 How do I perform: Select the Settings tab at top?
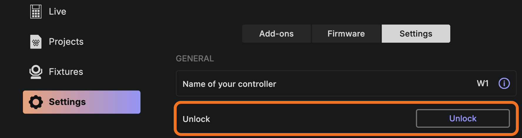tap(416, 34)
